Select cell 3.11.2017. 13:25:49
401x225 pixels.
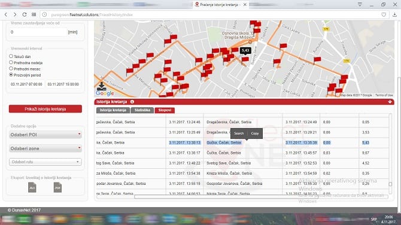pos(185,132)
